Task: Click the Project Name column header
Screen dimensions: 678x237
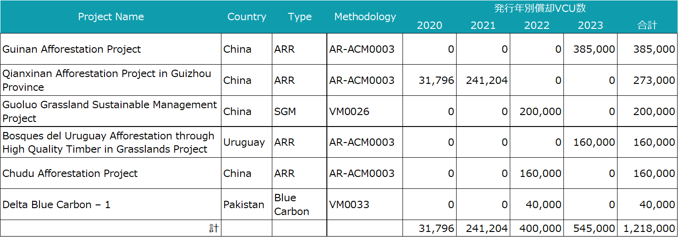Action: (x=111, y=17)
